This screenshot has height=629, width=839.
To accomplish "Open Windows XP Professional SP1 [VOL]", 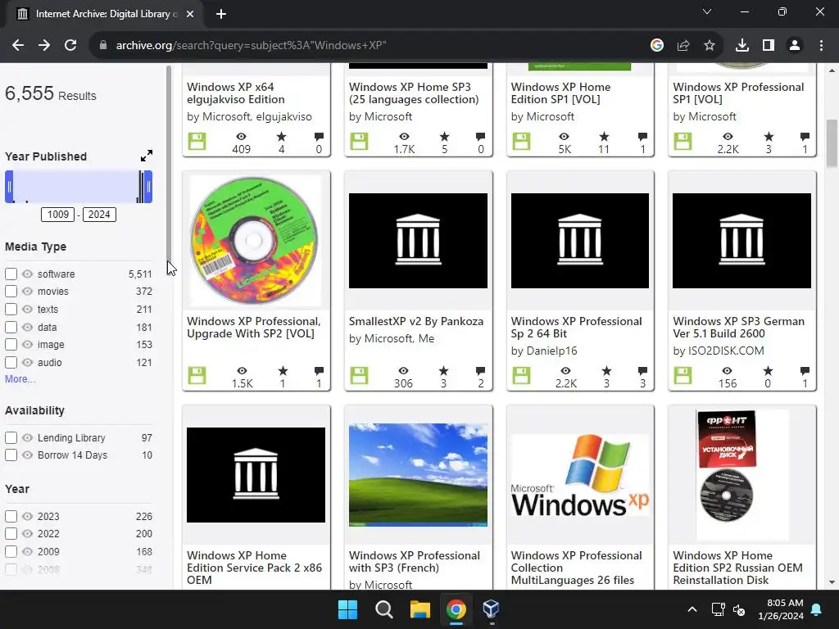I will pyautogui.click(x=738, y=93).
